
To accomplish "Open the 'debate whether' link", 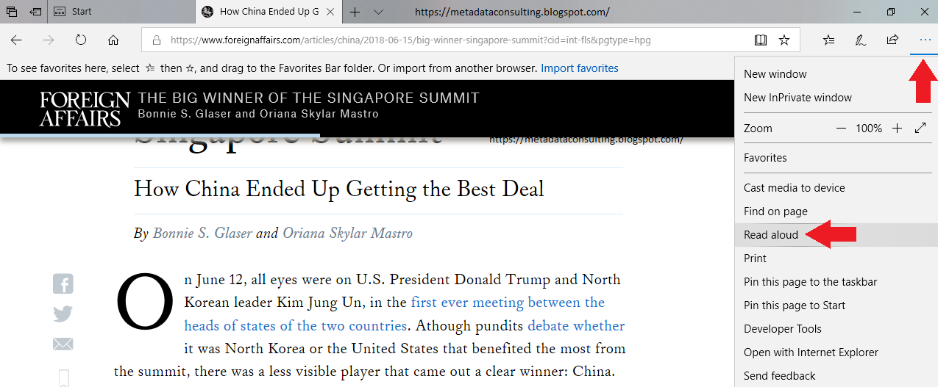I will pos(576,326).
